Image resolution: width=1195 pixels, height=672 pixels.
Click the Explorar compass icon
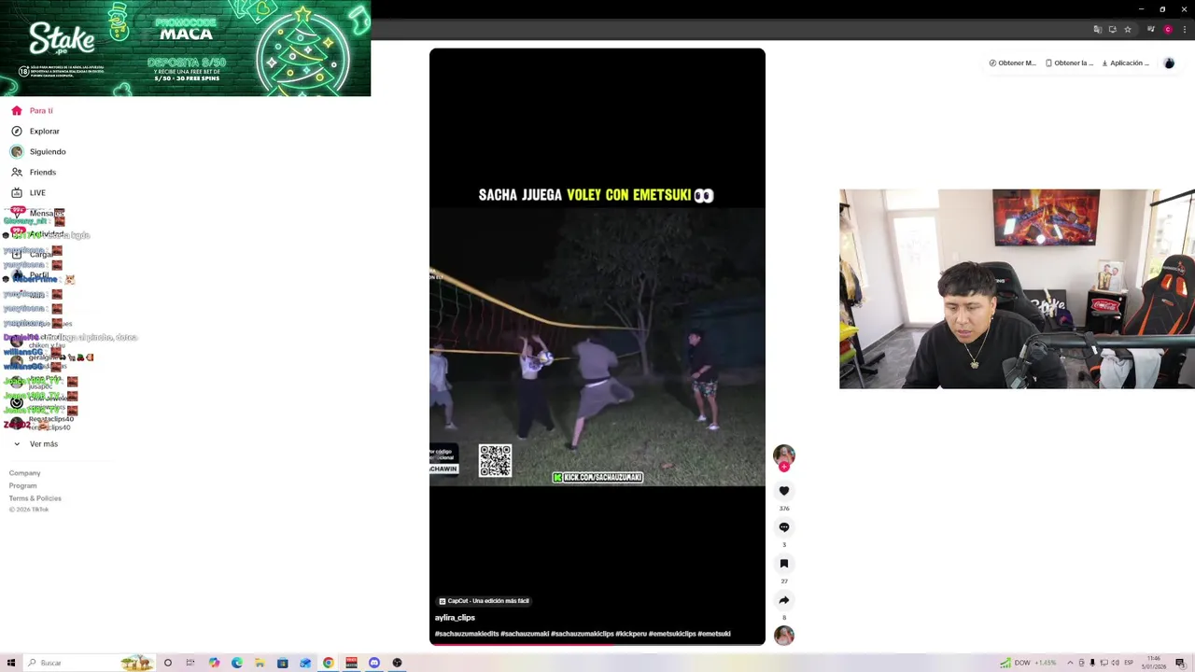17,131
